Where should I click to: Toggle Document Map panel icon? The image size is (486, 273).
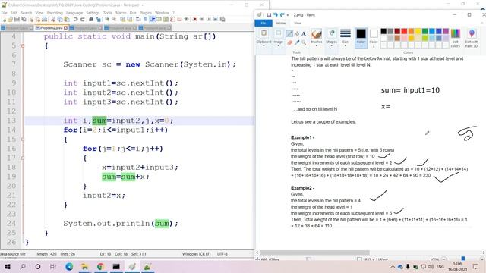(x=166, y=19)
